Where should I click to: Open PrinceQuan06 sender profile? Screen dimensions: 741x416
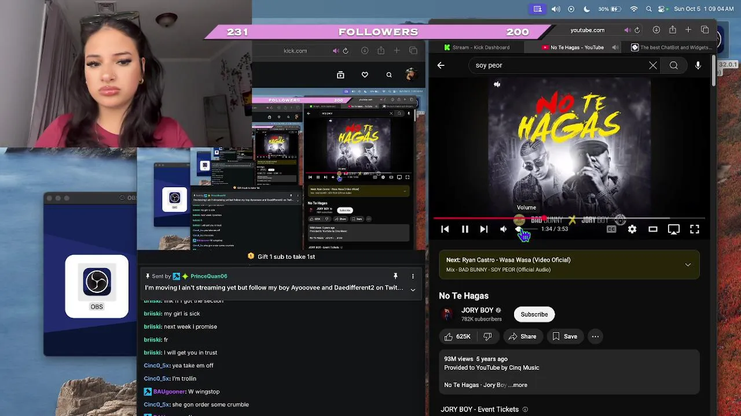(209, 276)
